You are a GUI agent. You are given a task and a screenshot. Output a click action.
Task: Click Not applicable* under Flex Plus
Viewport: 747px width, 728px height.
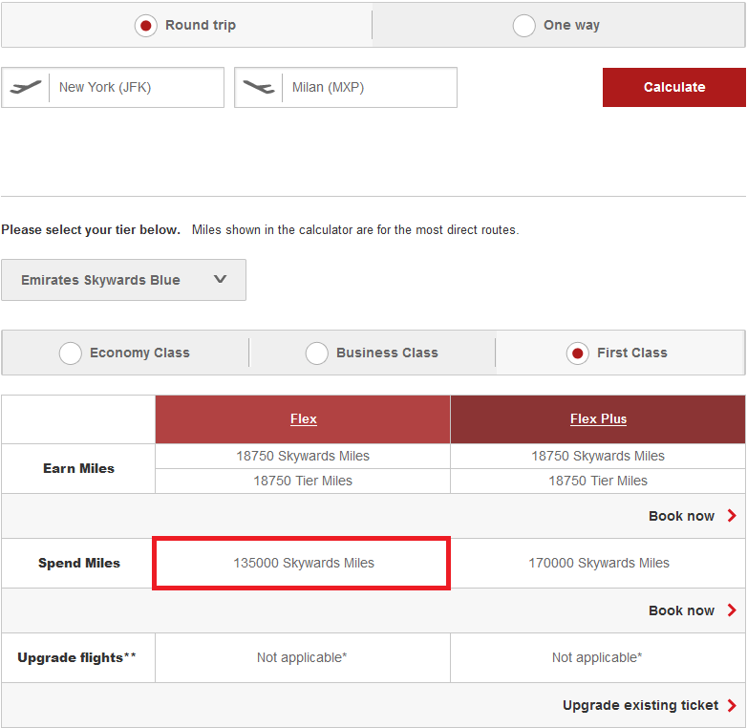(597, 657)
